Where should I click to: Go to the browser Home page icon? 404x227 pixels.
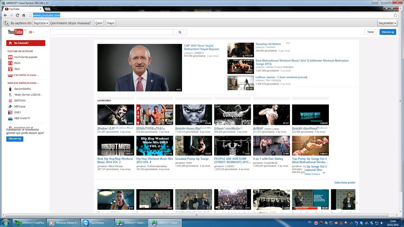pos(23,15)
